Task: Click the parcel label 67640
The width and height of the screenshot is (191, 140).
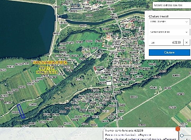Action: 121,111
